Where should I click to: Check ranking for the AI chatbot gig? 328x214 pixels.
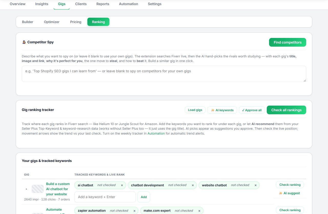tap(290, 185)
